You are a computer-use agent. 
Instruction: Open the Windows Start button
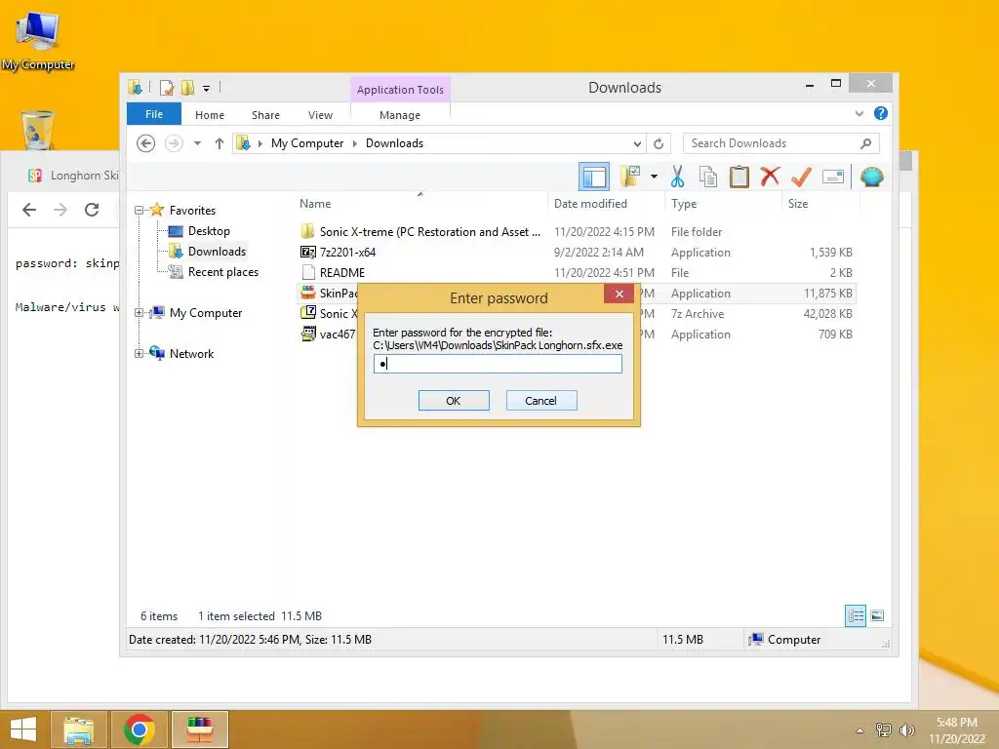click(23, 729)
